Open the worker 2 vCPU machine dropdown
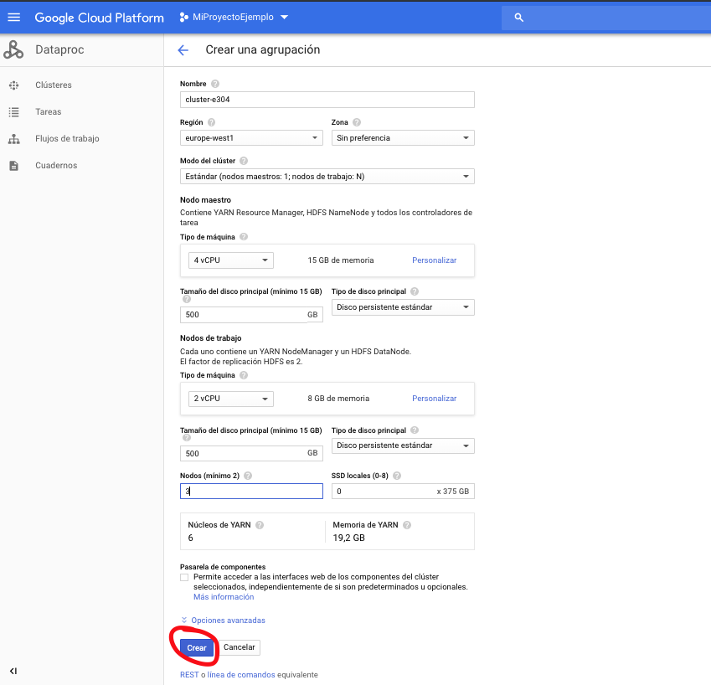This screenshot has width=711, height=685. coord(231,399)
